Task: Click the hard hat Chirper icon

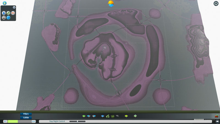Action: click(x=111, y=4)
